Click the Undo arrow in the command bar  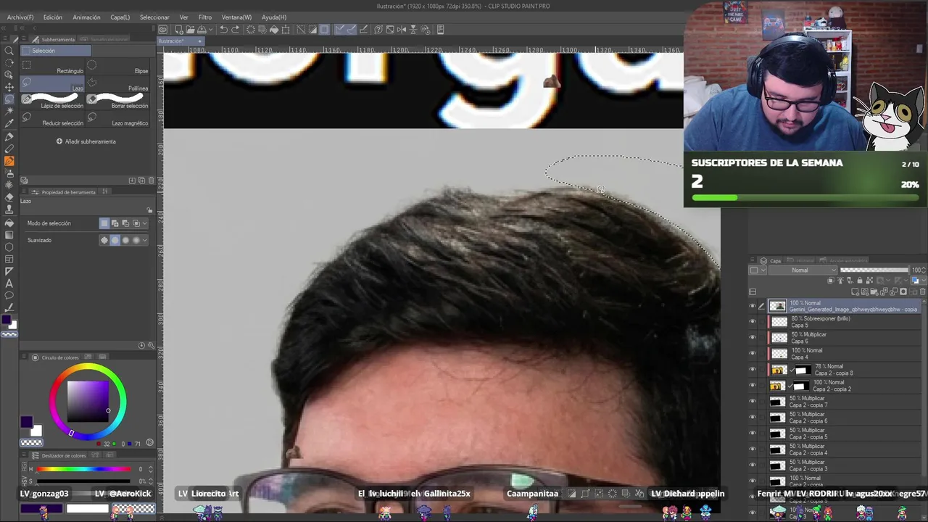coord(223,30)
